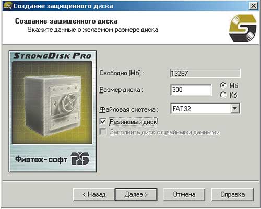Click the Свободно (Мб) label

(122, 73)
